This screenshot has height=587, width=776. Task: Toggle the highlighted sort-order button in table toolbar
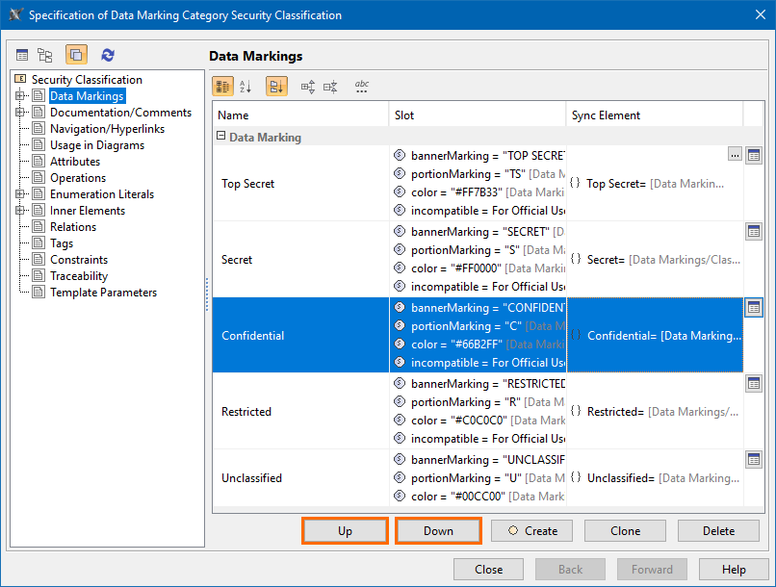[x=276, y=87]
